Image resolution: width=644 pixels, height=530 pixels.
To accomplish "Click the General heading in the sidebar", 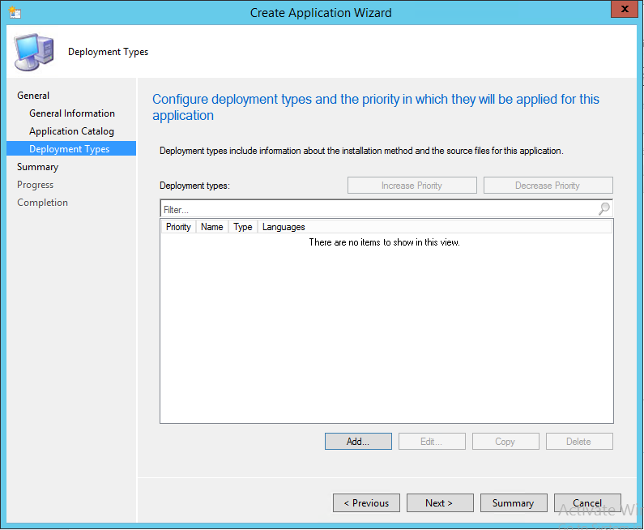I will coord(33,96).
